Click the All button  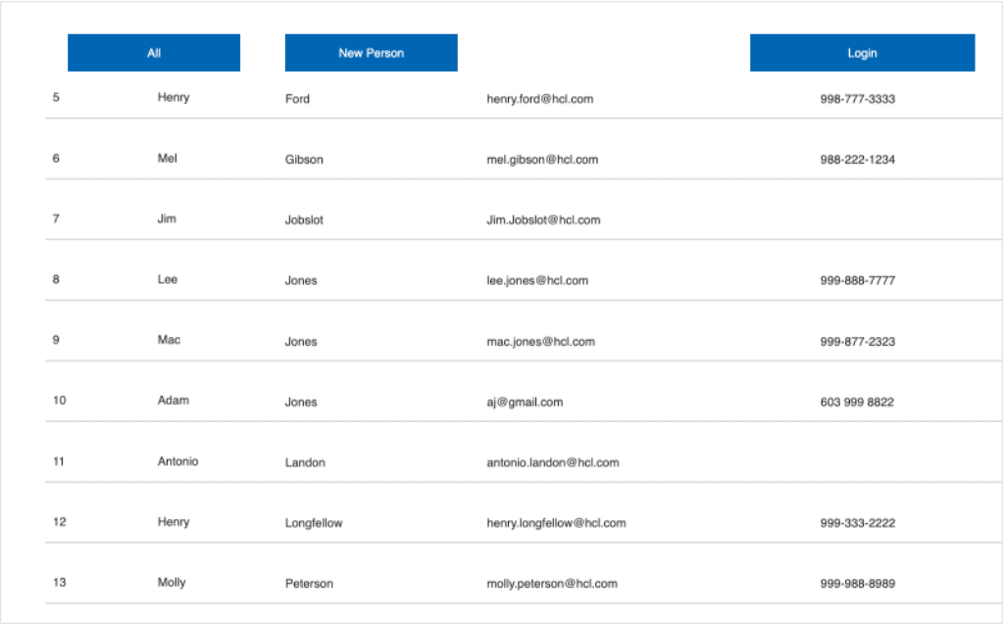pyautogui.click(x=154, y=53)
